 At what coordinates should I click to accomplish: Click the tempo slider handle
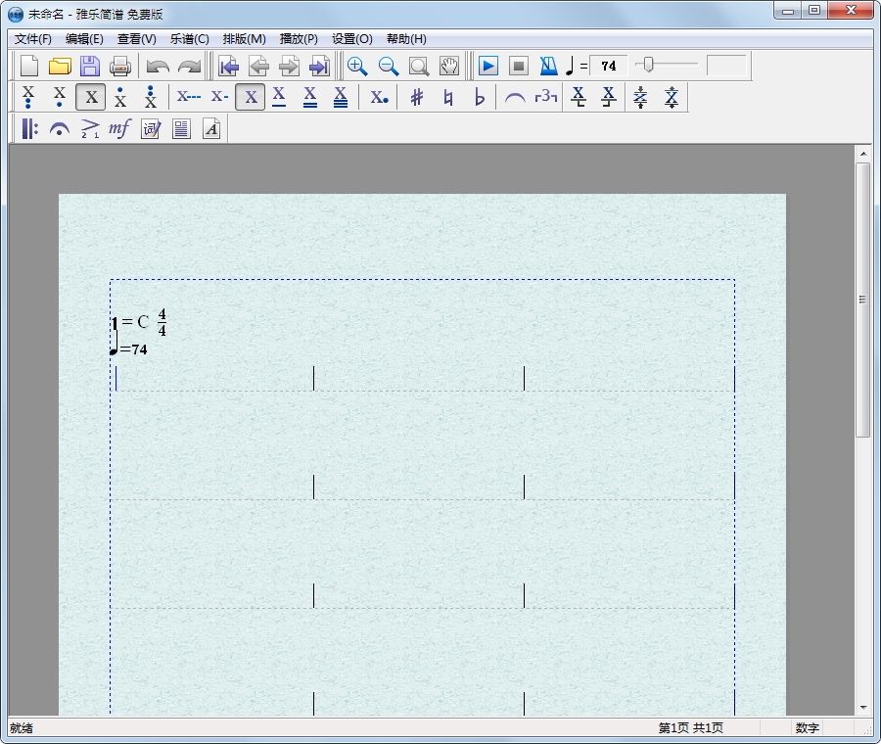647,65
